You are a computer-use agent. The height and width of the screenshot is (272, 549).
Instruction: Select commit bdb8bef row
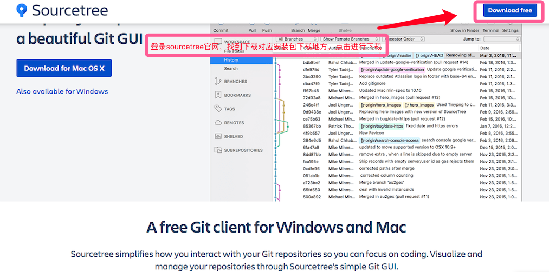click(x=397, y=63)
